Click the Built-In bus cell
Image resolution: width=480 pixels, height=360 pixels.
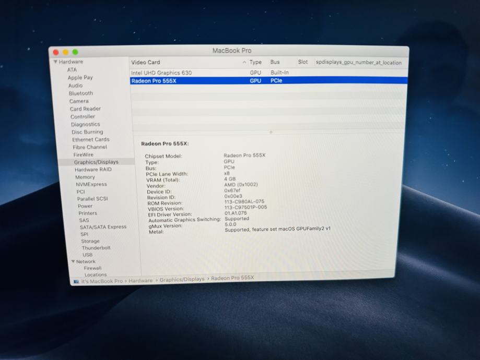pyautogui.click(x=279, y=73)
